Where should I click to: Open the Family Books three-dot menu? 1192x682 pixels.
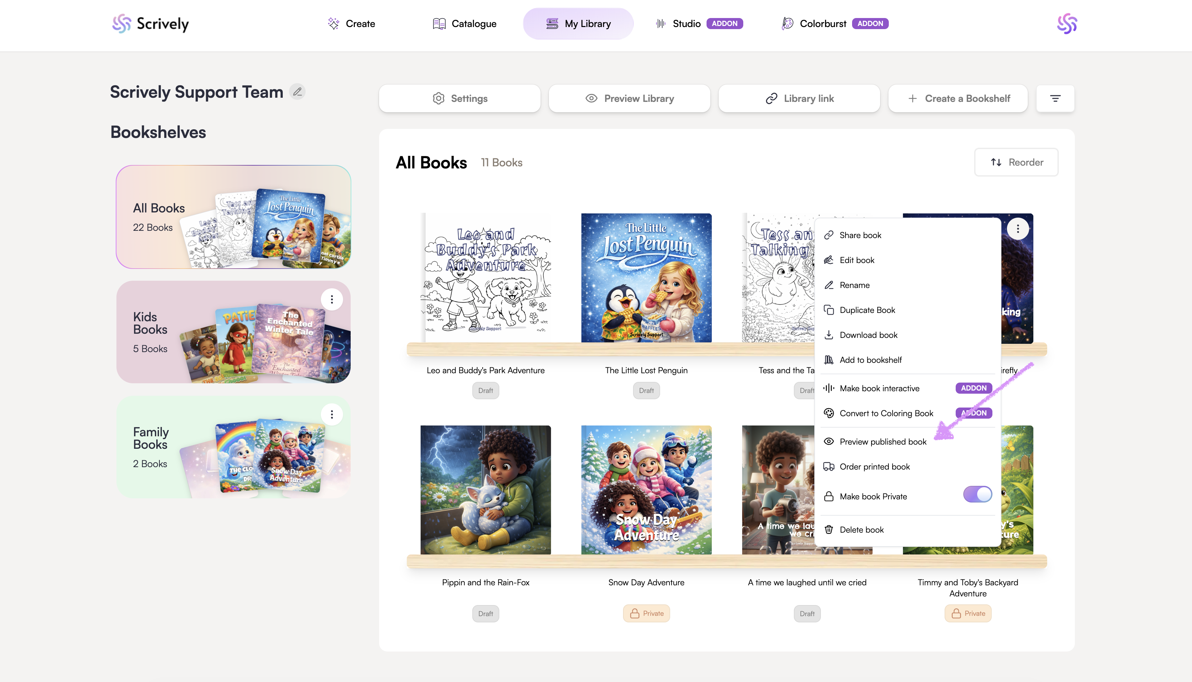332,414
